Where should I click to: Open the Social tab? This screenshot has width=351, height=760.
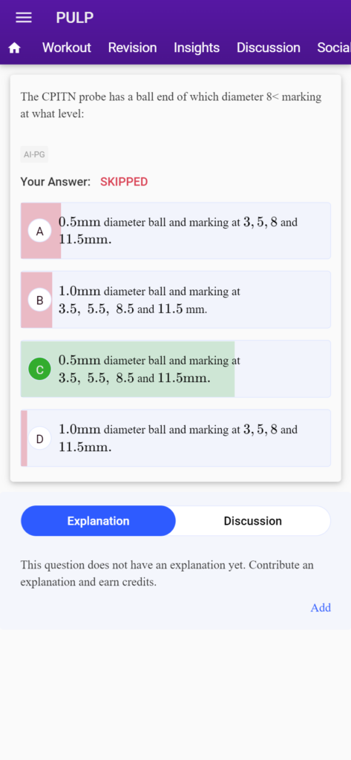334,47
